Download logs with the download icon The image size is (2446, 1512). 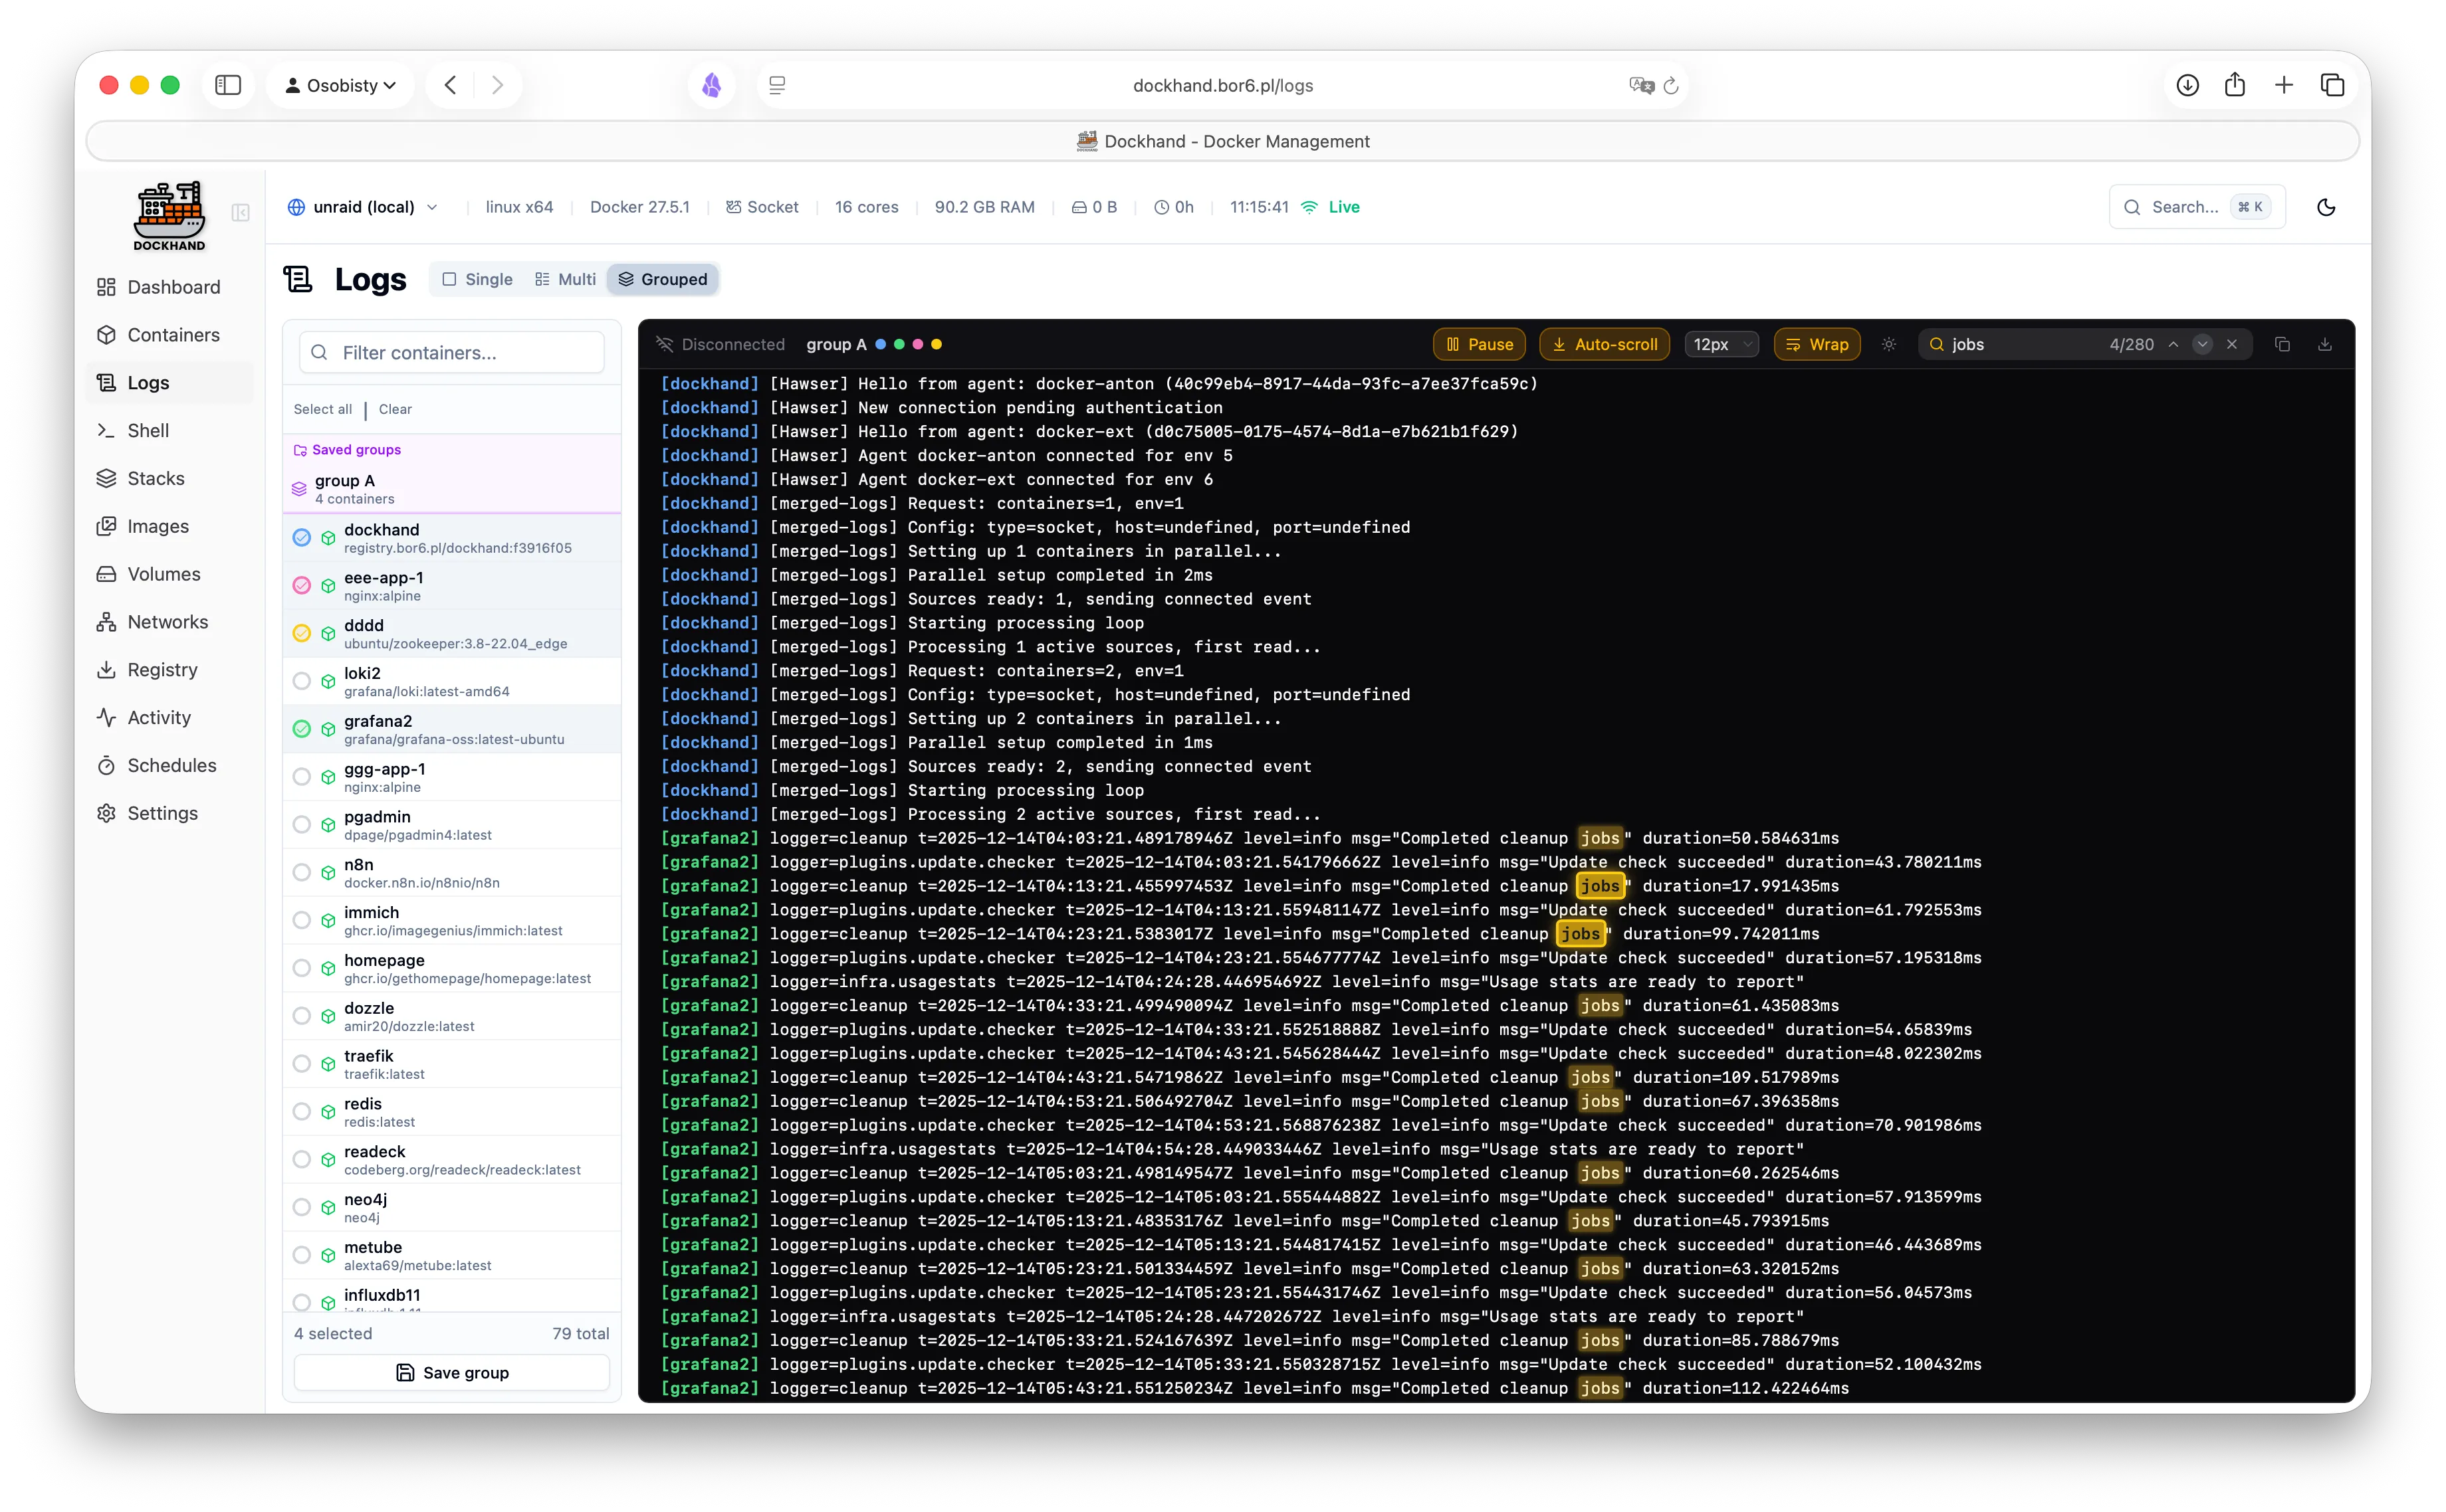pos(2325,344)
